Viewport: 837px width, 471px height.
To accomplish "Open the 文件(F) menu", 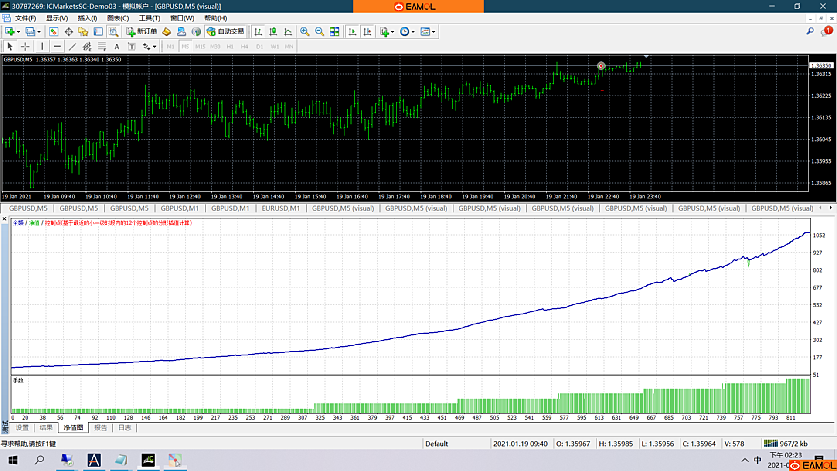I will click(x=25, y=18).
